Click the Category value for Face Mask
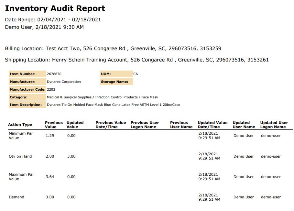 coord(102,97)
